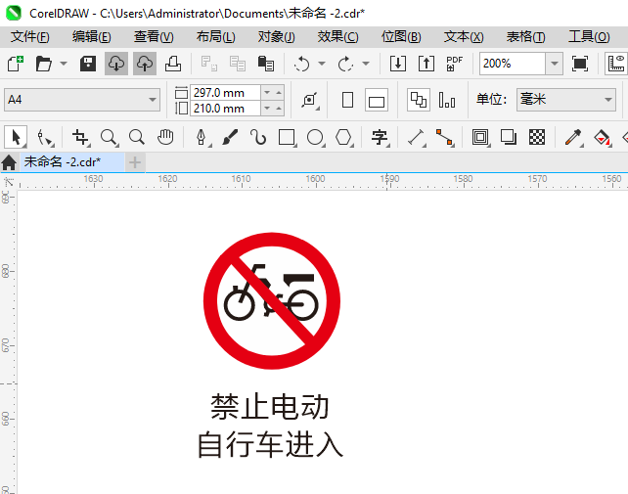Expand the undo history dropdown arrow
This screenshot has width=628, height=494.
coord(322,64)
